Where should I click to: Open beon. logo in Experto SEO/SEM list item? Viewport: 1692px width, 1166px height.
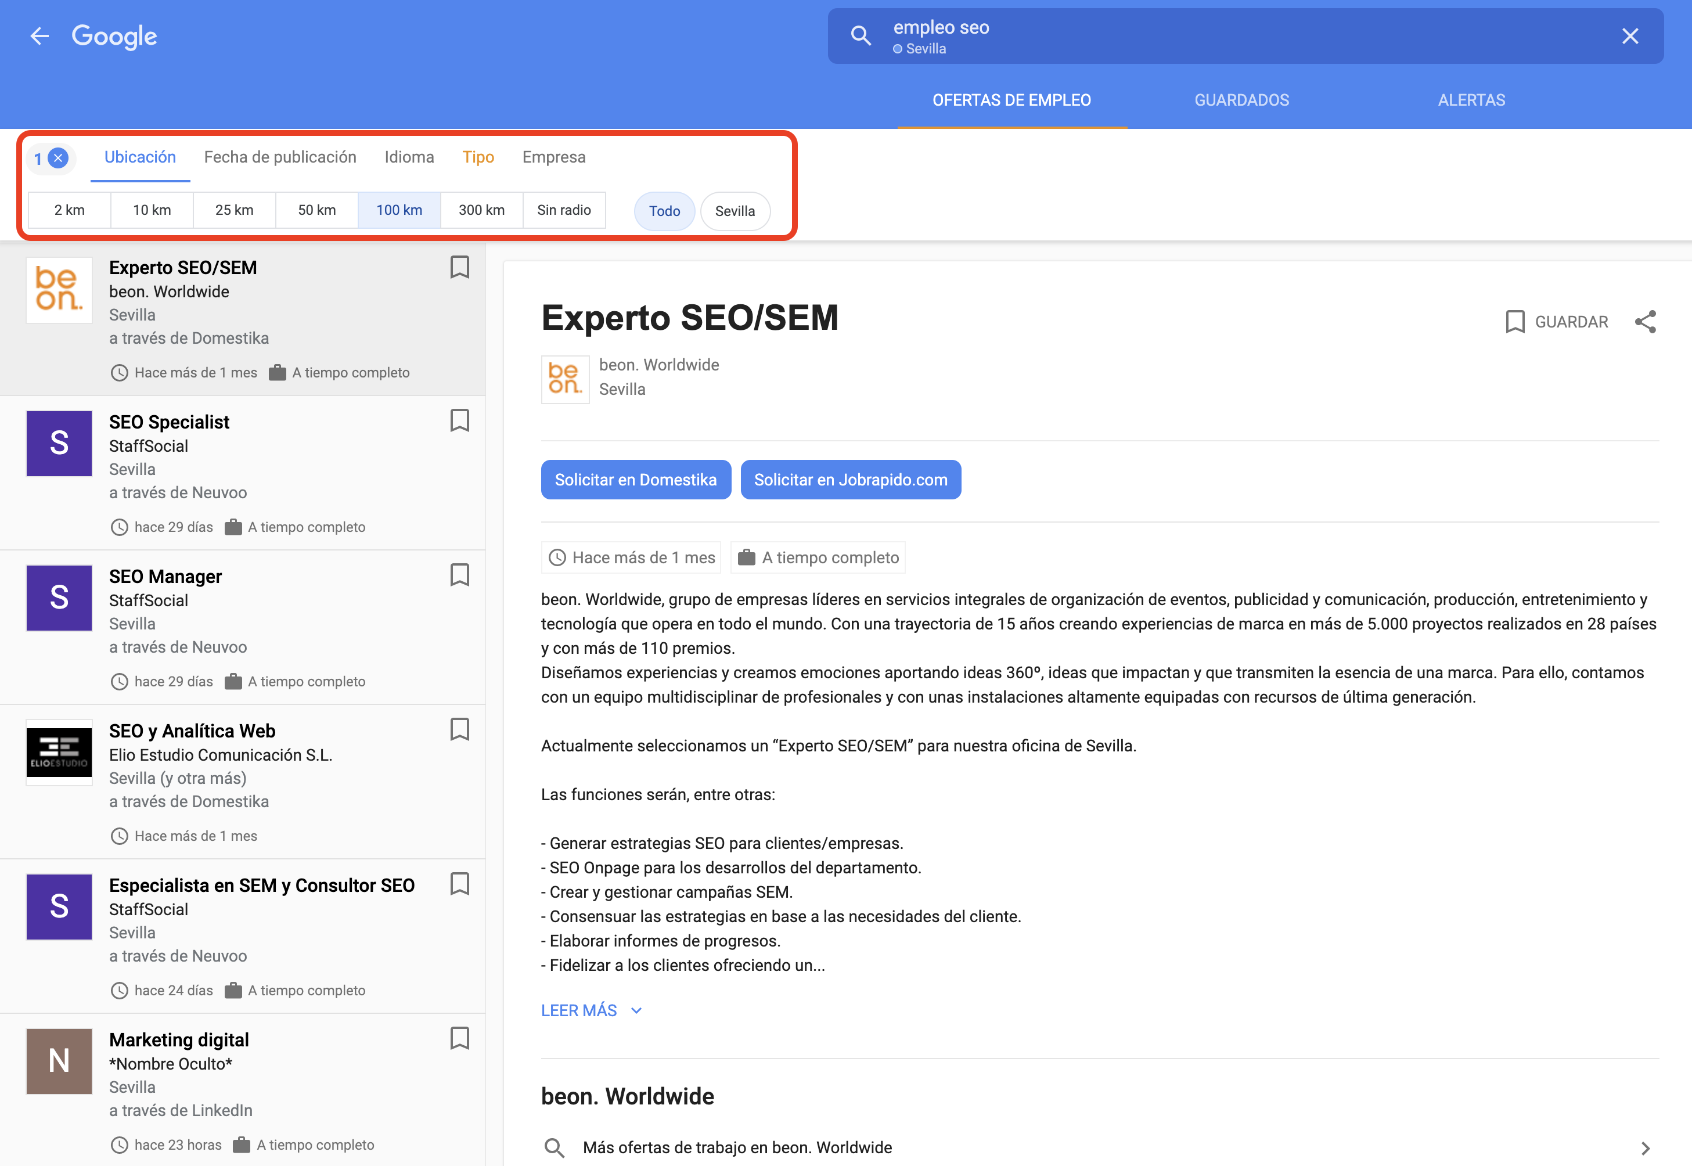pyautogui.click(x=59, y=290)
